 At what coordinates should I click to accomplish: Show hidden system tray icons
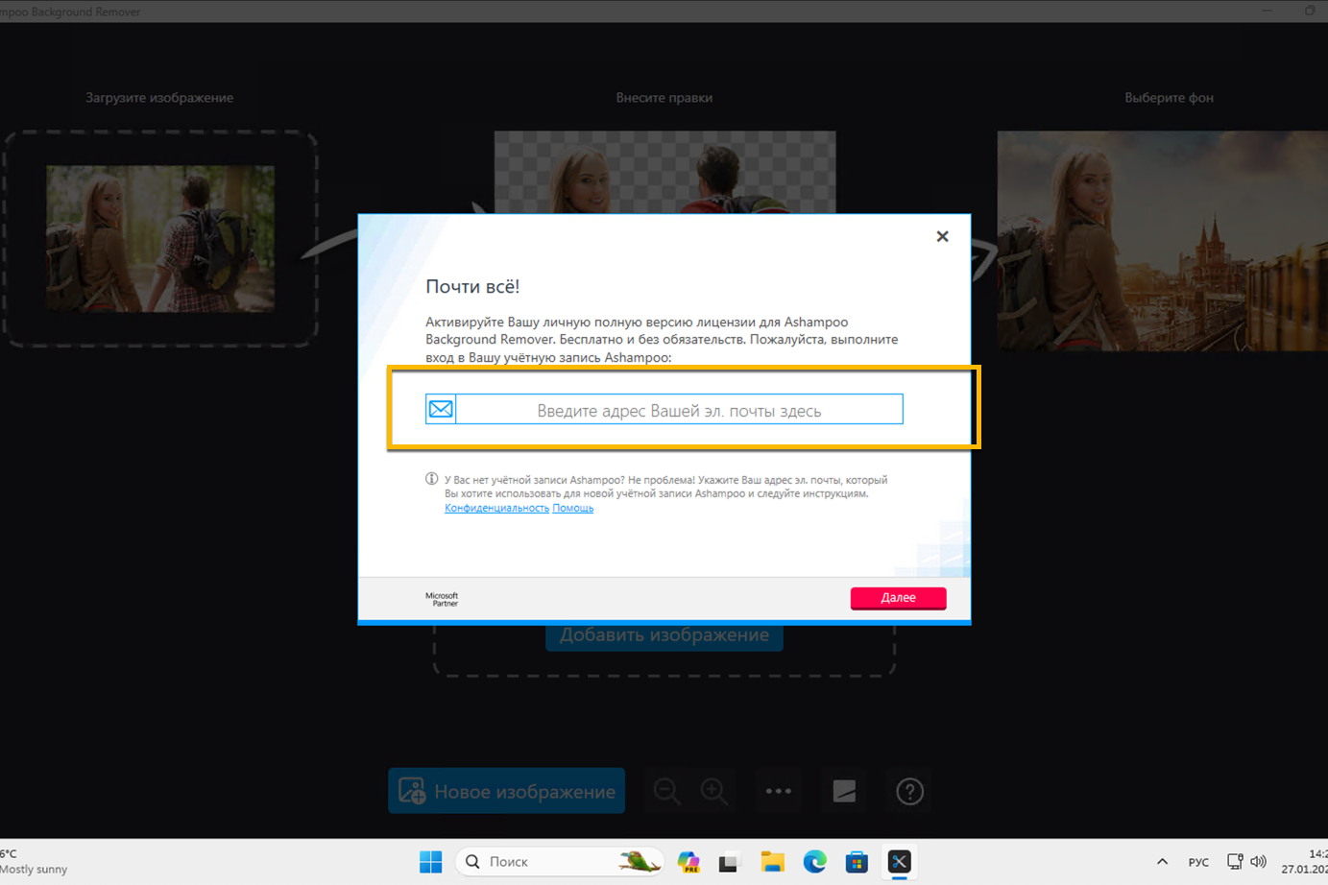[x=1162, y=862]
